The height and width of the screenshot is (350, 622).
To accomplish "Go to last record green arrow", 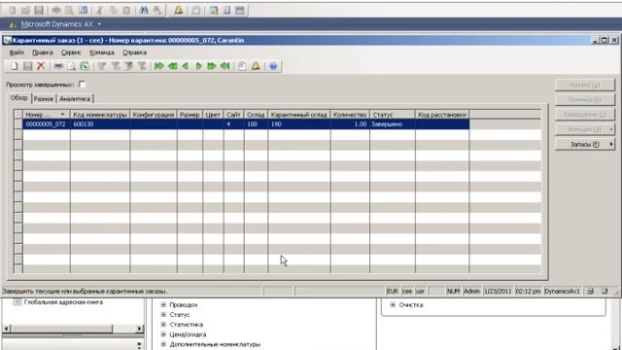I will (225, 66).
